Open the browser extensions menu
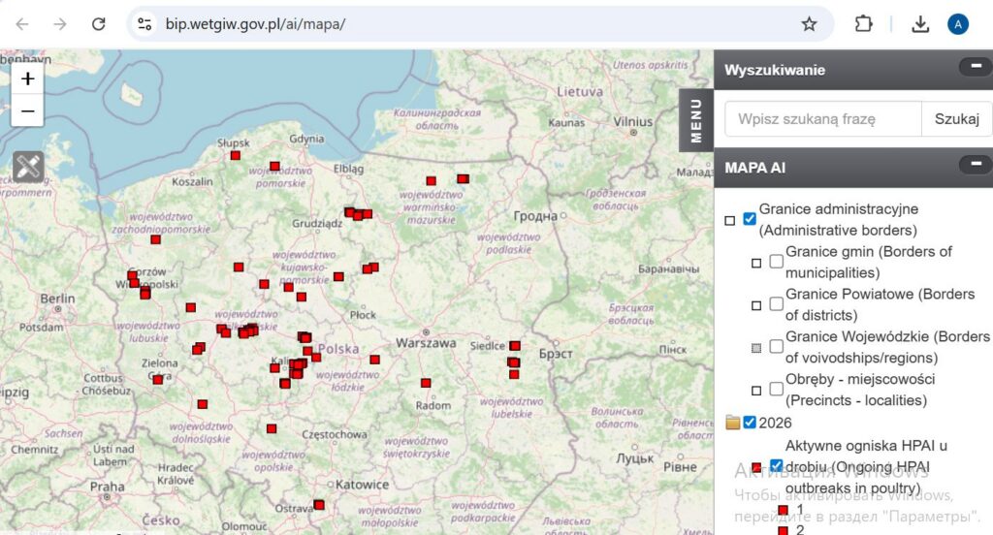The image size is (993, 535). click(863, 24)
